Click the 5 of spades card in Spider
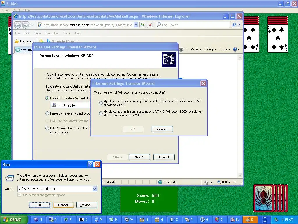 click(x=278, y=38)
